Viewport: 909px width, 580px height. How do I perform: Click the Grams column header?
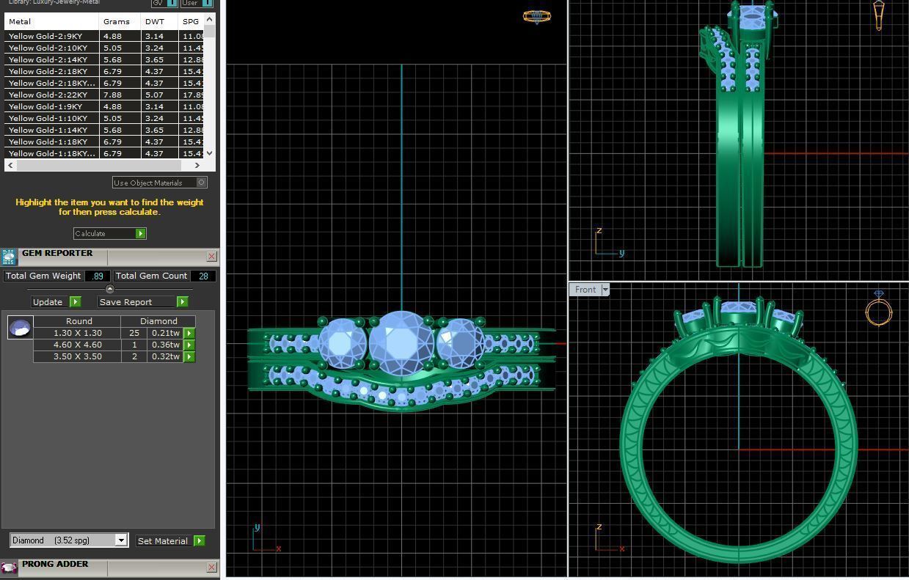coord(120,21)
